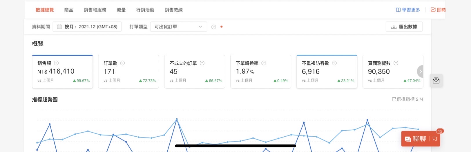Open the 聊聊 chat button
This screenshot has width=471, height=152.
[416, 139]
